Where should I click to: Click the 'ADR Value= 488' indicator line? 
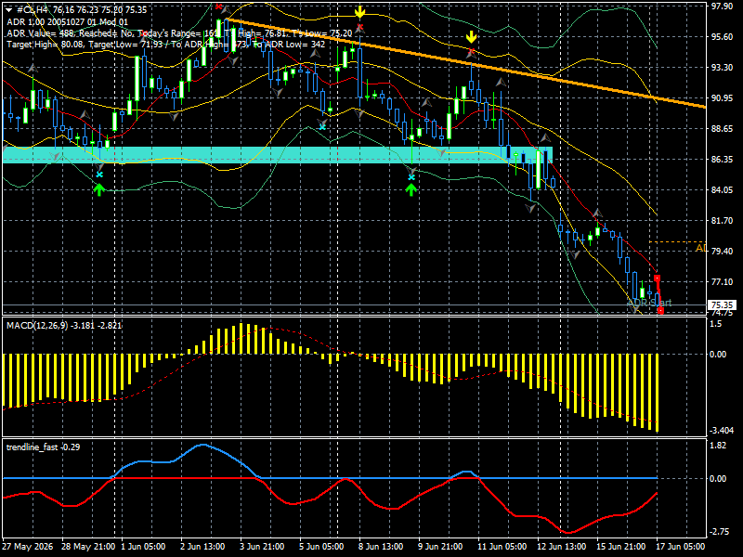click(x=179, y=33)
